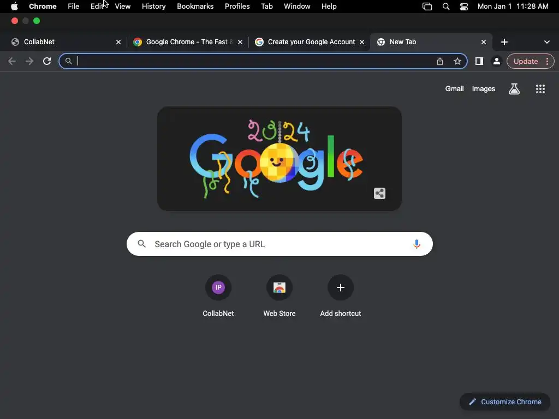Select the New Tab tab
559x419 pixels.
(x=431, y=42)
